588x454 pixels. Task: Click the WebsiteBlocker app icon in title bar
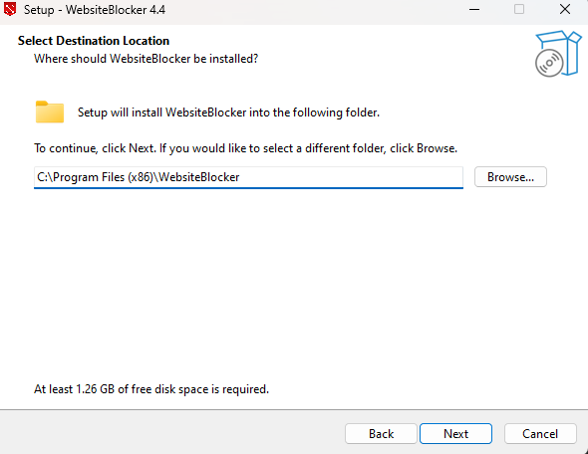click(x=10, y=9)
